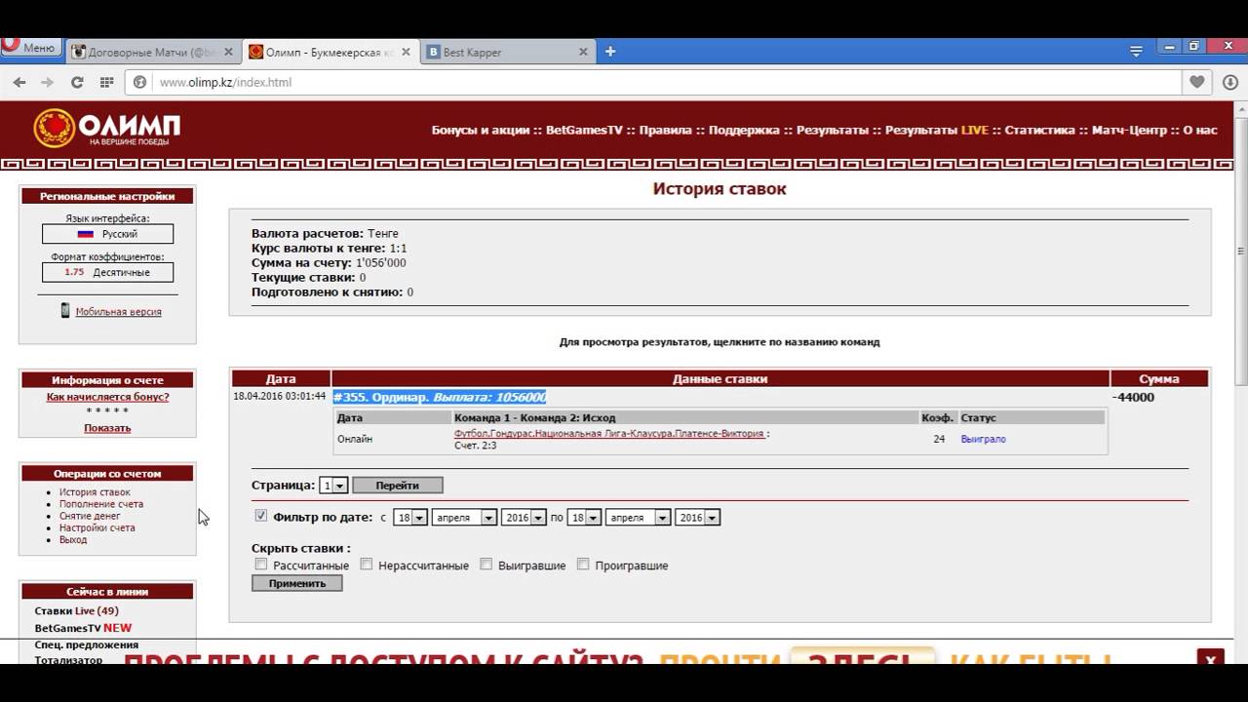Viewport: 1248px width, 702px height.
Task: Select the Олимп - Букмекерская tab
Action: coord(331,53)
